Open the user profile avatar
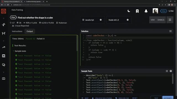This screenshot has width=177, height=99. (x=155, y=11)
